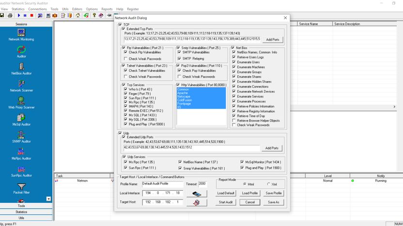This screenshot has height=226, width=403.
Task: Toggle Check Telnet Vulnerabilities checkbox
Action: 125,71
